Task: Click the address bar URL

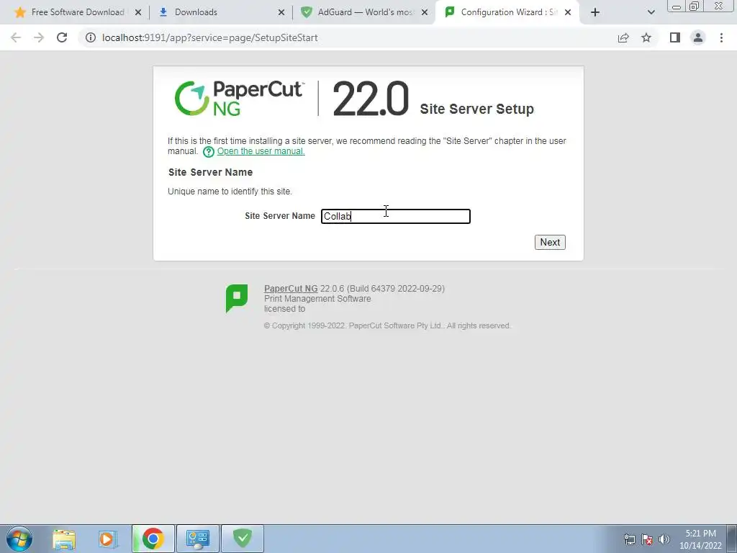Action: [x=209, y=37]
